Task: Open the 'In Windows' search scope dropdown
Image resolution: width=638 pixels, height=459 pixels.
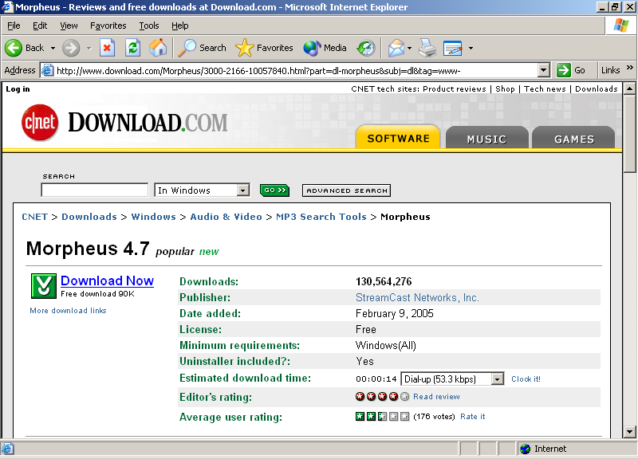Action: 243,190
